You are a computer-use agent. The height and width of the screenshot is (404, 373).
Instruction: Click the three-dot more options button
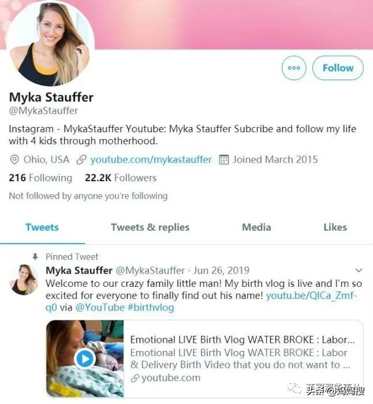294,68
